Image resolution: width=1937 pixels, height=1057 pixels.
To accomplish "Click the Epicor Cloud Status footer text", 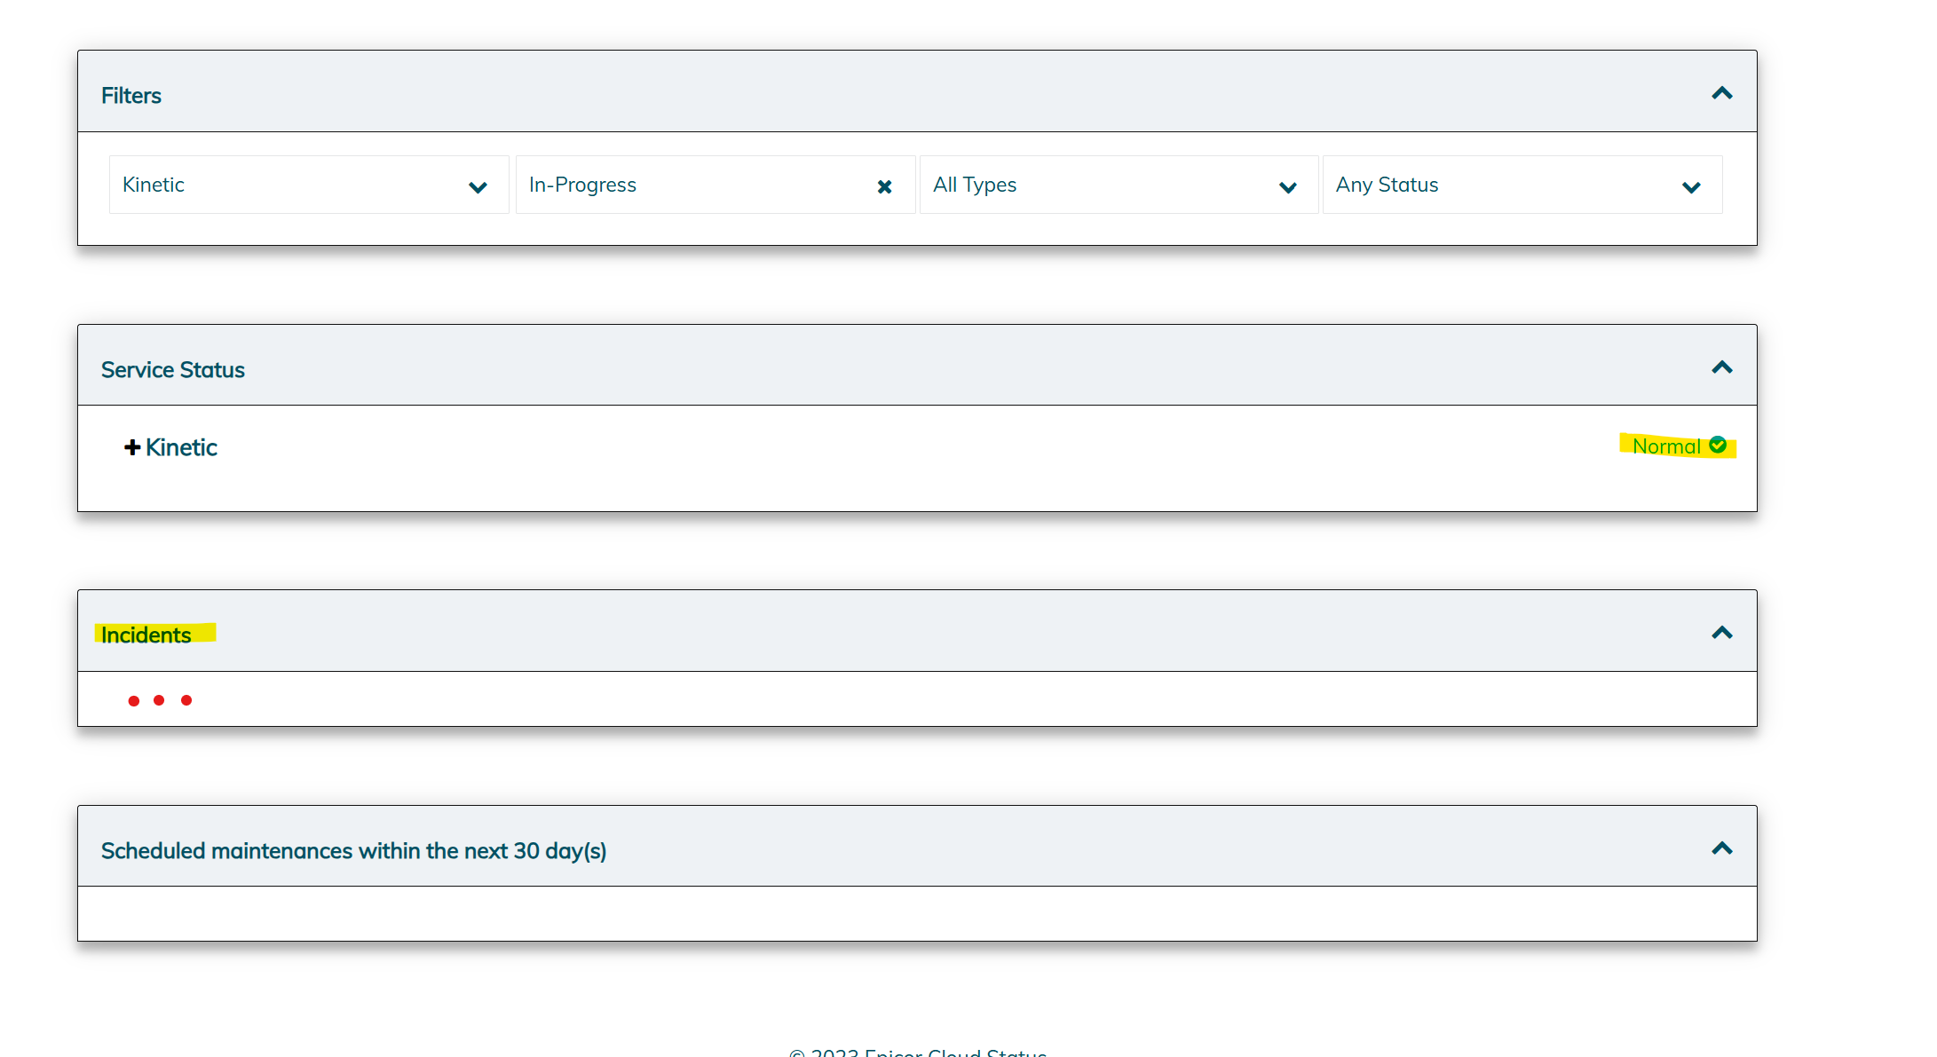I will 918,1053.
